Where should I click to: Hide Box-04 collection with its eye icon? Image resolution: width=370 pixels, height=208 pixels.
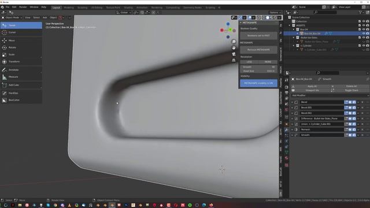click(x=364, y=29)
